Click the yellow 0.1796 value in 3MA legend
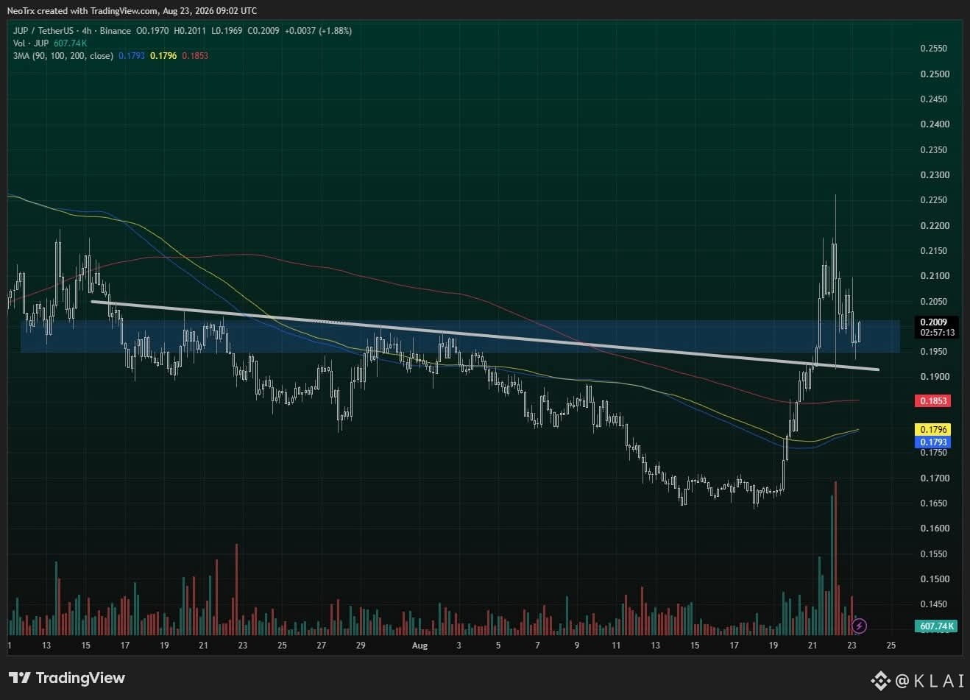 point(163,56)
